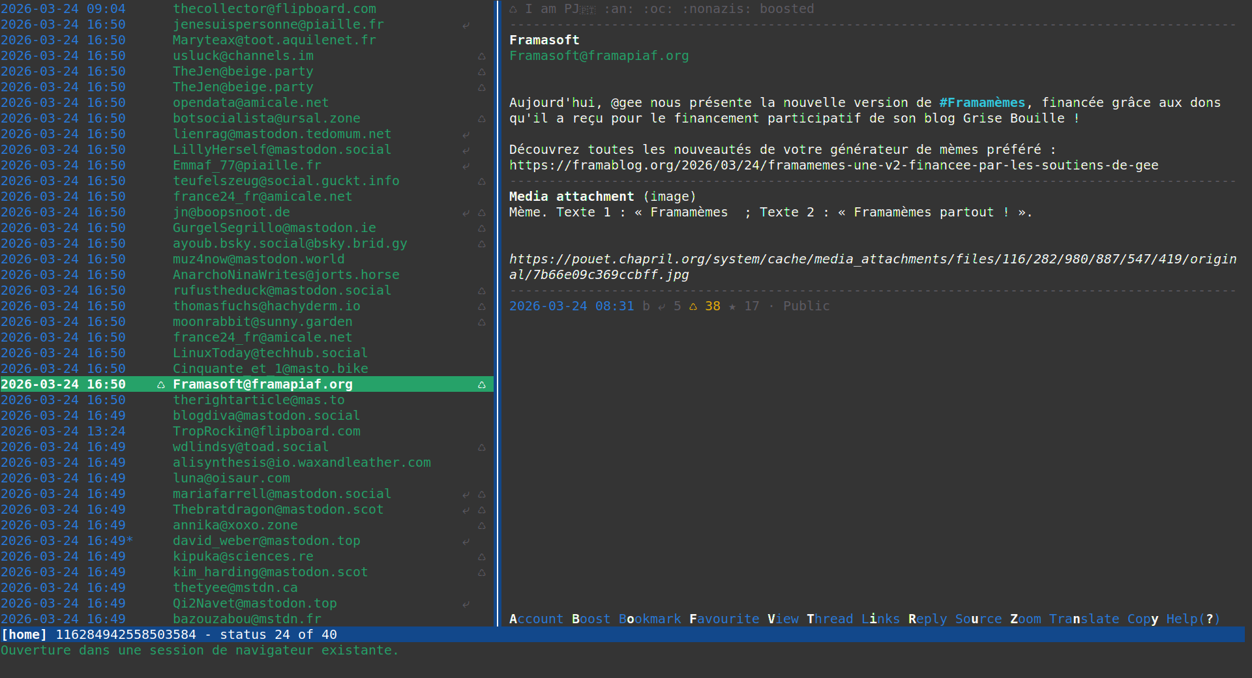Open the framablog.org article link
This screenshot has height=678, width=1252.
pyautogui.click(x=833, y=165)
